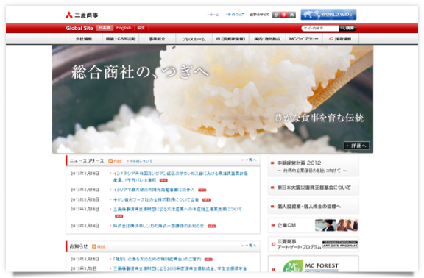Image resolution: width=424 pixels, height=278 pixels.
Task: Switch site language to English
Action: (x=124, y=28)
